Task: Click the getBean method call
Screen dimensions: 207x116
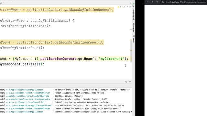Action: coord(85,59)
